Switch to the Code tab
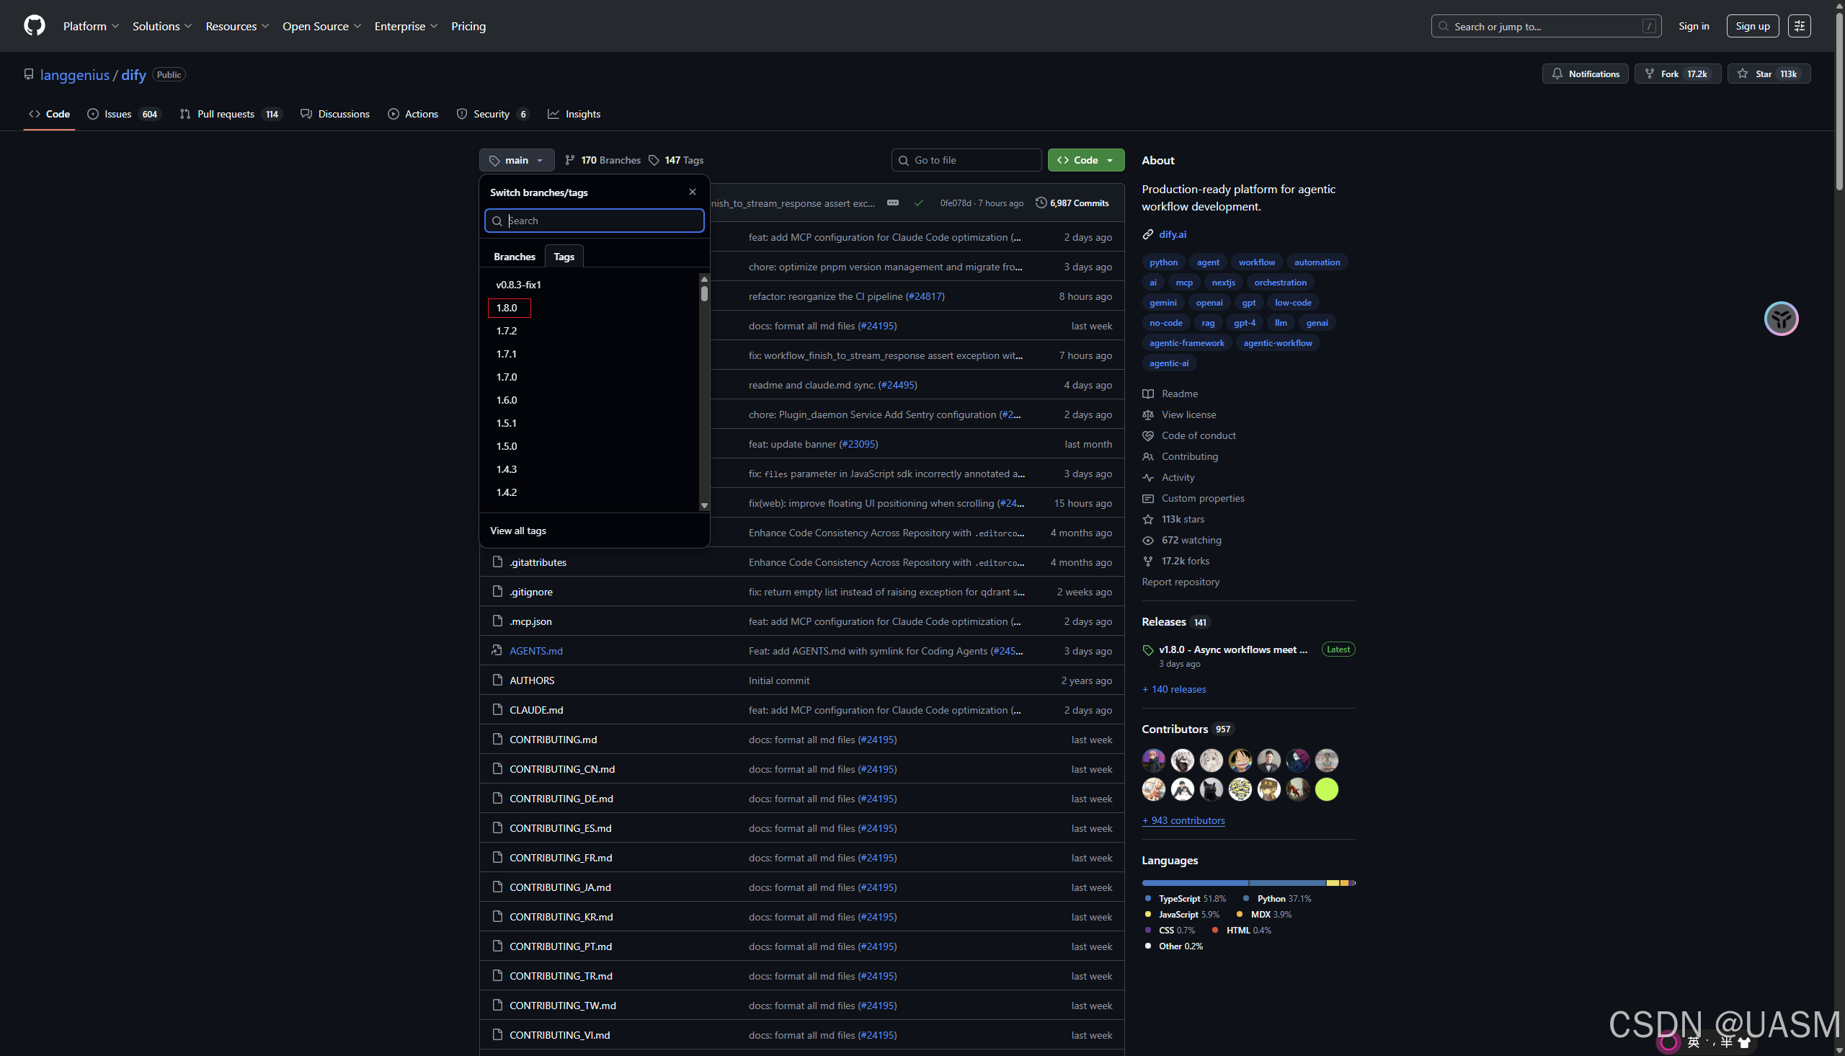Viewport: 1845px width, 1056px height. 49,114
